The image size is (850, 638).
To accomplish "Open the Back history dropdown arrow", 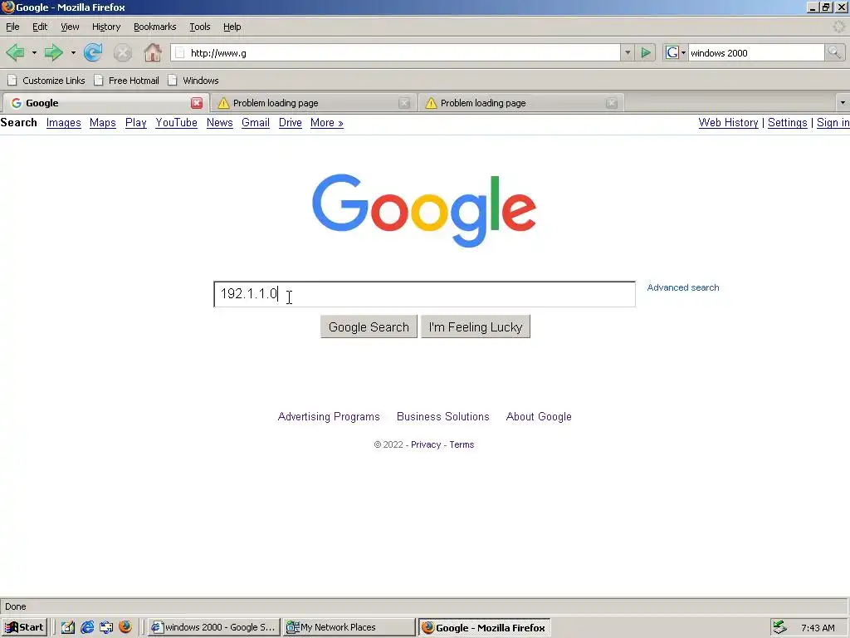I will click(34, 52).
